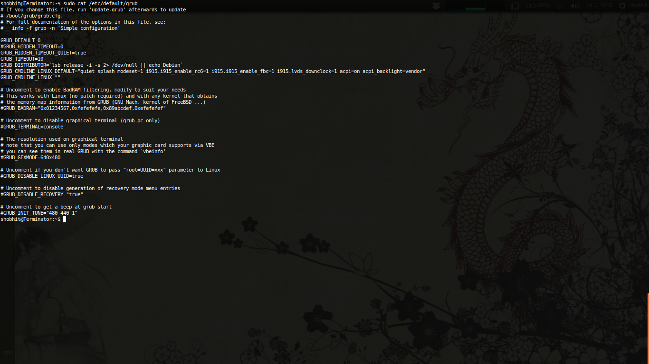Adjust volume using the speaker popup slider
The width and height of the screenshot is (649, 364).
[x=574, y=5]
